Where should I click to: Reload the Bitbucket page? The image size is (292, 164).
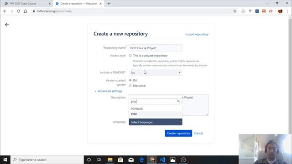(18, 11)
